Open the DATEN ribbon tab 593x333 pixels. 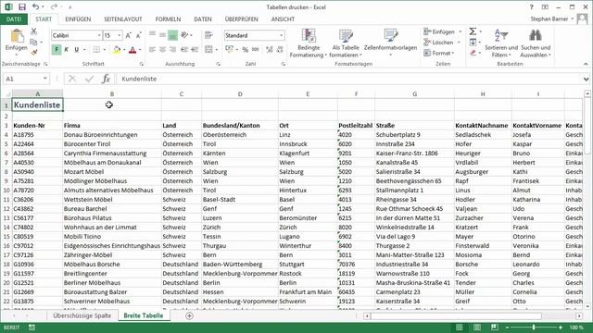pyautogui.click(x=203, y=18)
